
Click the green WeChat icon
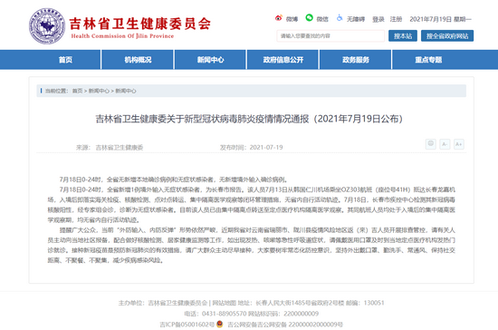click(x=309, y=18)
